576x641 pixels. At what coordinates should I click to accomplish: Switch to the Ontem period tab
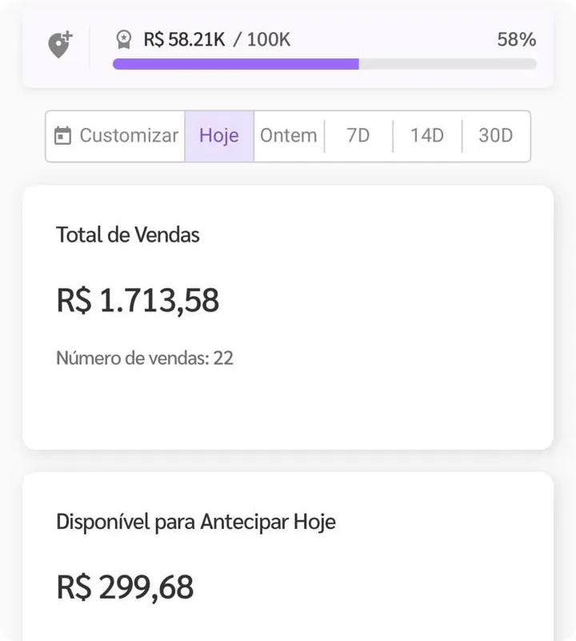pos(288,136)
